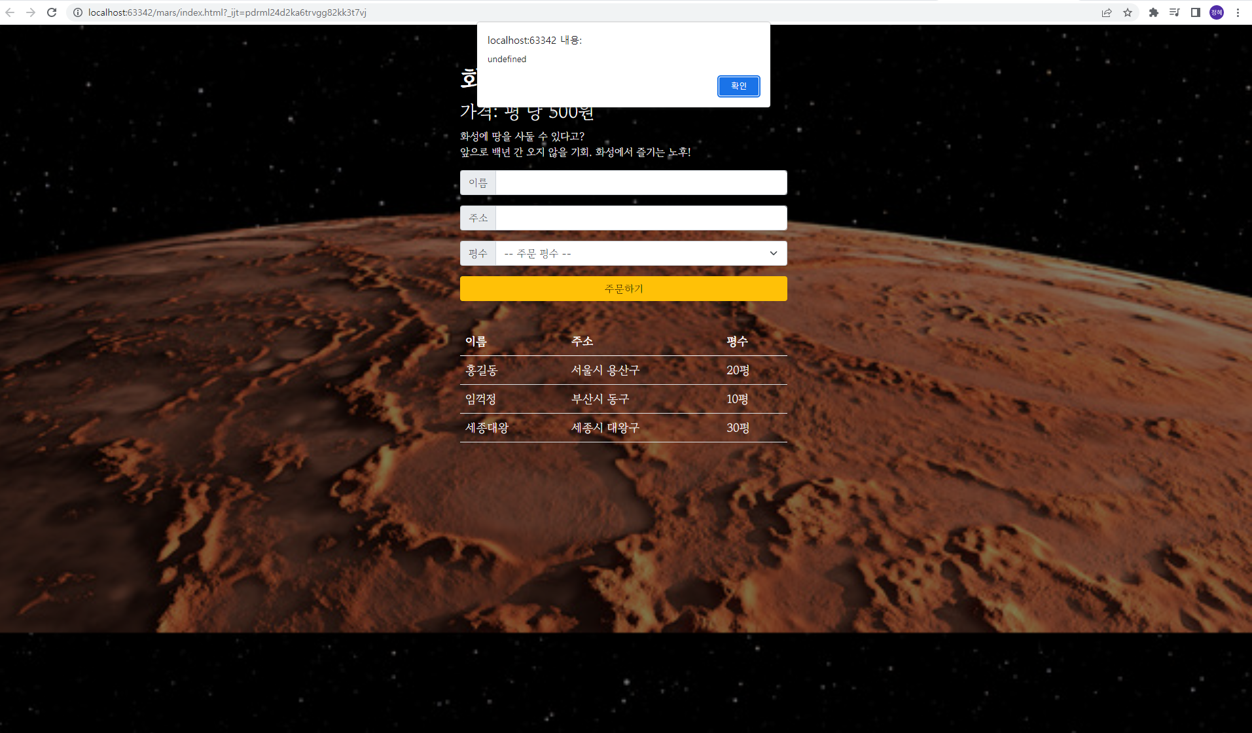This screenshot has width=1252, height=733.
Task: Click the browser forward arrow
Action: point(31,12)
